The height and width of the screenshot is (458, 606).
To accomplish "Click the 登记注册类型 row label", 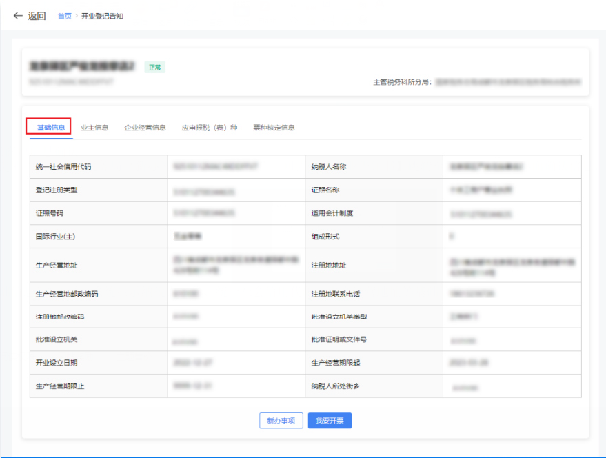I will click(61, 190).
